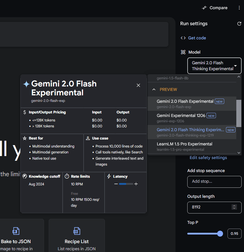244x252 pixels.
Task: Select Gemini 2.0 Flash Experimental model
Action: click(x=192, y=104)
